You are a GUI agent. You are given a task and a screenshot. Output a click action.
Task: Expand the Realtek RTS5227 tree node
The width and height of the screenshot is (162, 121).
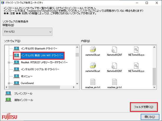pyautogui.click(x=9, y=63)
